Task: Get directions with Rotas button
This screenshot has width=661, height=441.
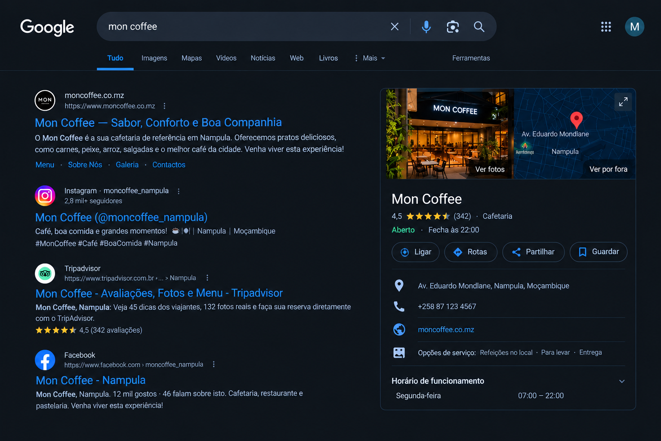Action: [x=471, y=252]
